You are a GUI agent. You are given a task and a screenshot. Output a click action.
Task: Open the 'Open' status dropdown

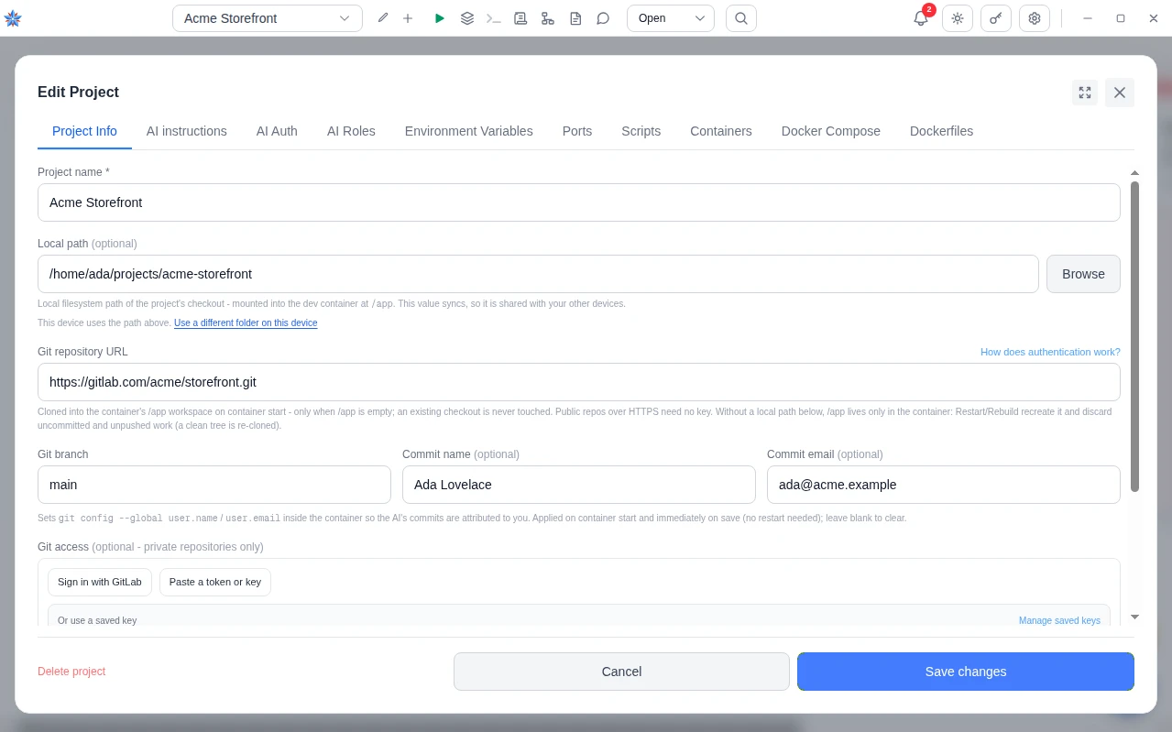tap(671, 18)
